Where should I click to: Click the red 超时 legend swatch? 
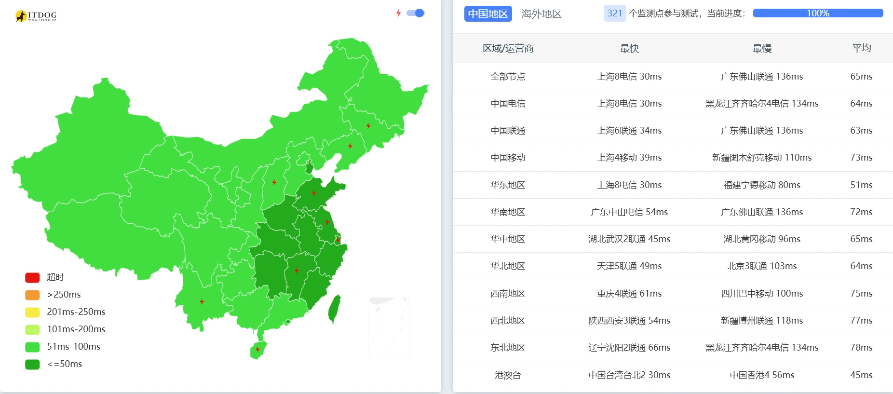tap(32, 277)
